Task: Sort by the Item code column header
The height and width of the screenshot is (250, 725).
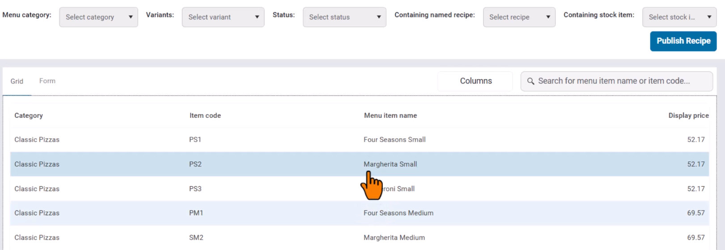Action: point(205,115)
